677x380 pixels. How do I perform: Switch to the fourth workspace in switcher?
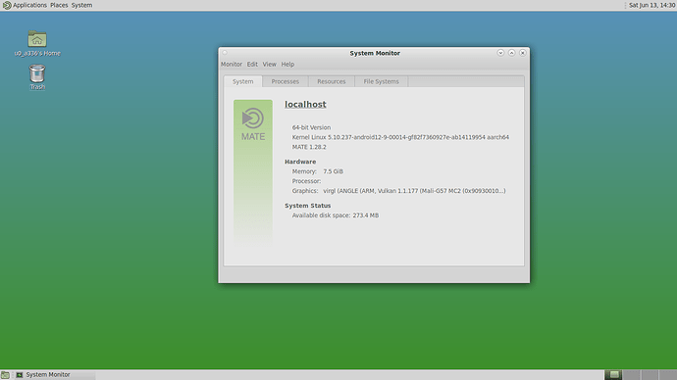(667, 375)
